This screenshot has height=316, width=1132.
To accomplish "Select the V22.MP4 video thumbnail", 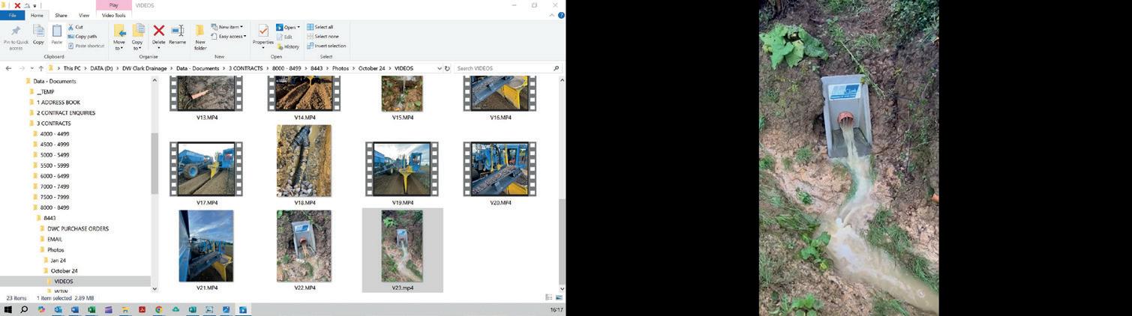I will click(304, 250).
